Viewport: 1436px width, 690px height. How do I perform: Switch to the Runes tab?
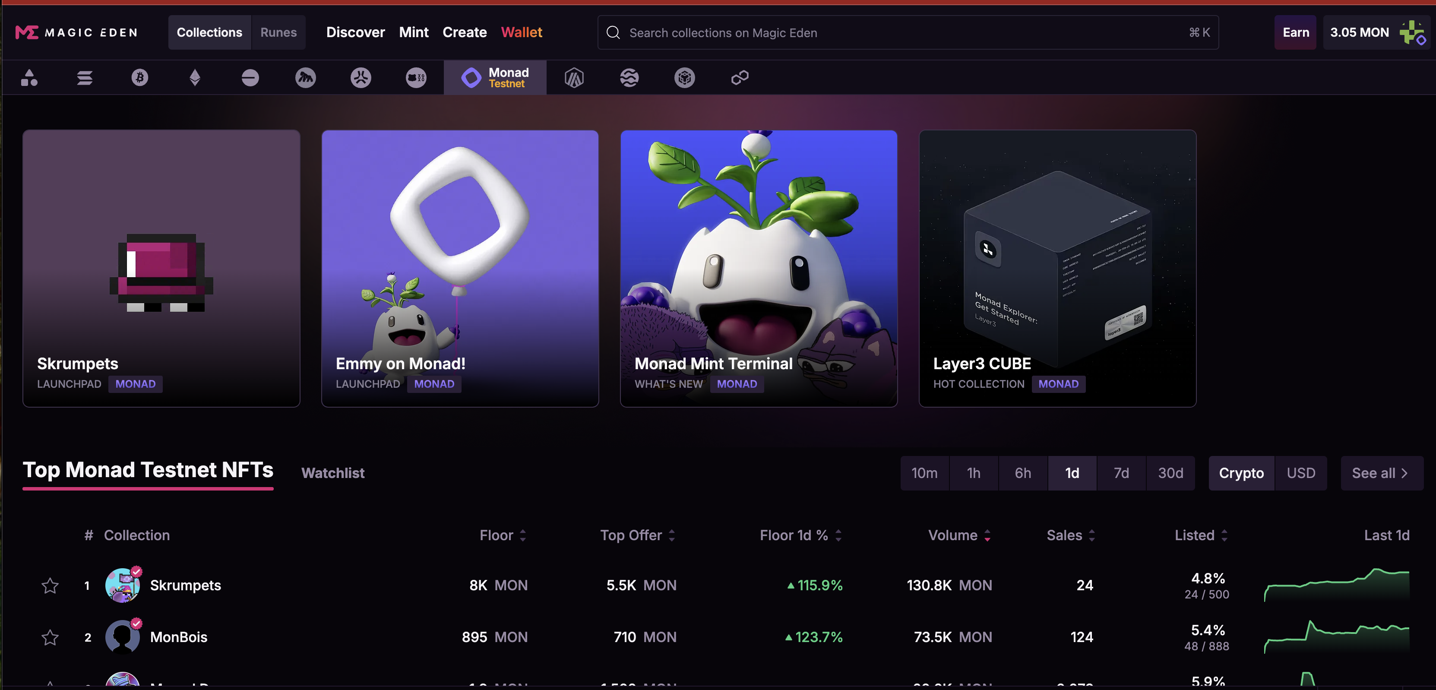tap(278, 32)
